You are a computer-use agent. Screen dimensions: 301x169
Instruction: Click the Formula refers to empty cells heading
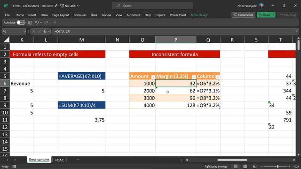[57, 54]
